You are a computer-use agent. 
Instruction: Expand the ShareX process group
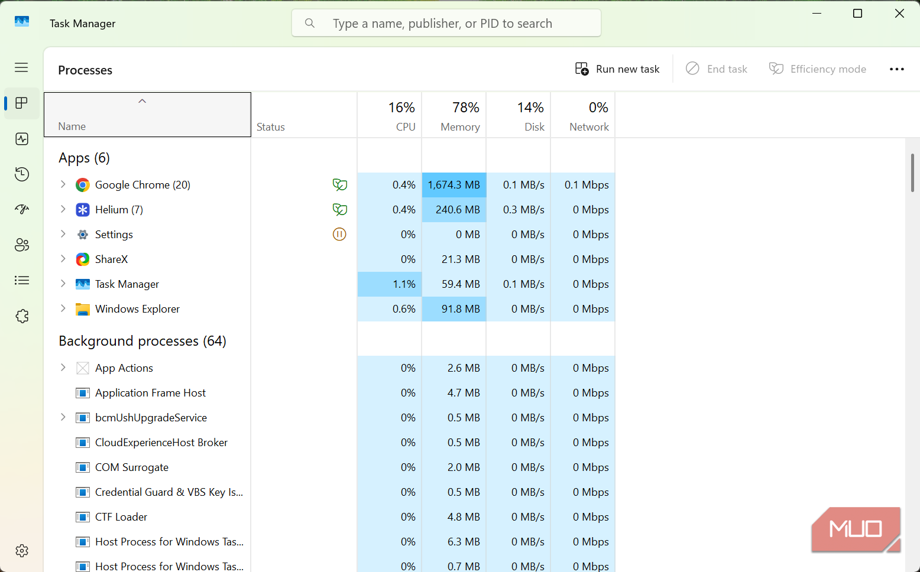click(x=63, y=259)
